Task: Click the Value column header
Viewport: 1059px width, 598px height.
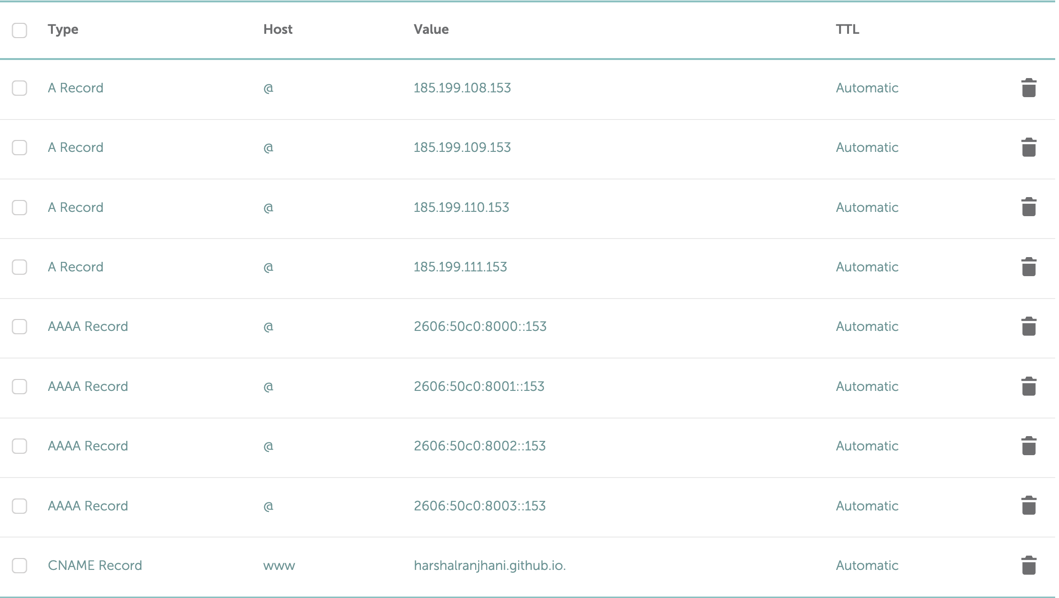Action: (431, 29)
